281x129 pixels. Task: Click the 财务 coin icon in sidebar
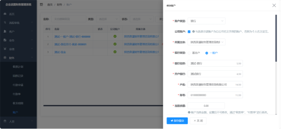pos(5,58)
